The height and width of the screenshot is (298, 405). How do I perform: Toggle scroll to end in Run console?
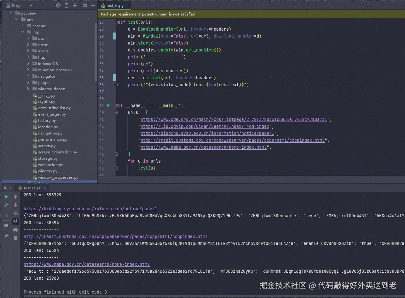click(15, 222)
